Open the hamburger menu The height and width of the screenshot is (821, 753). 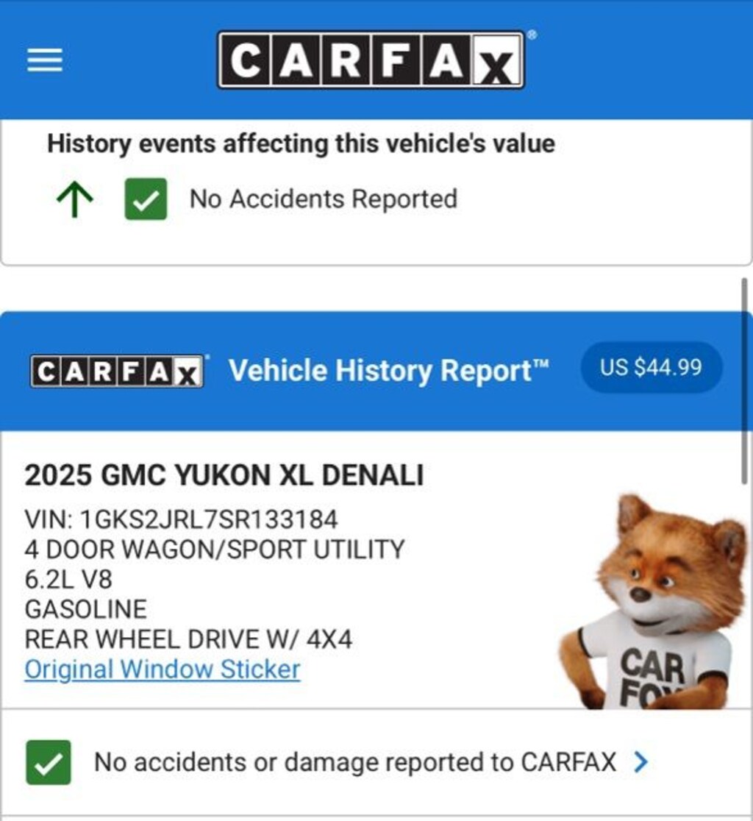click(45, 60)
